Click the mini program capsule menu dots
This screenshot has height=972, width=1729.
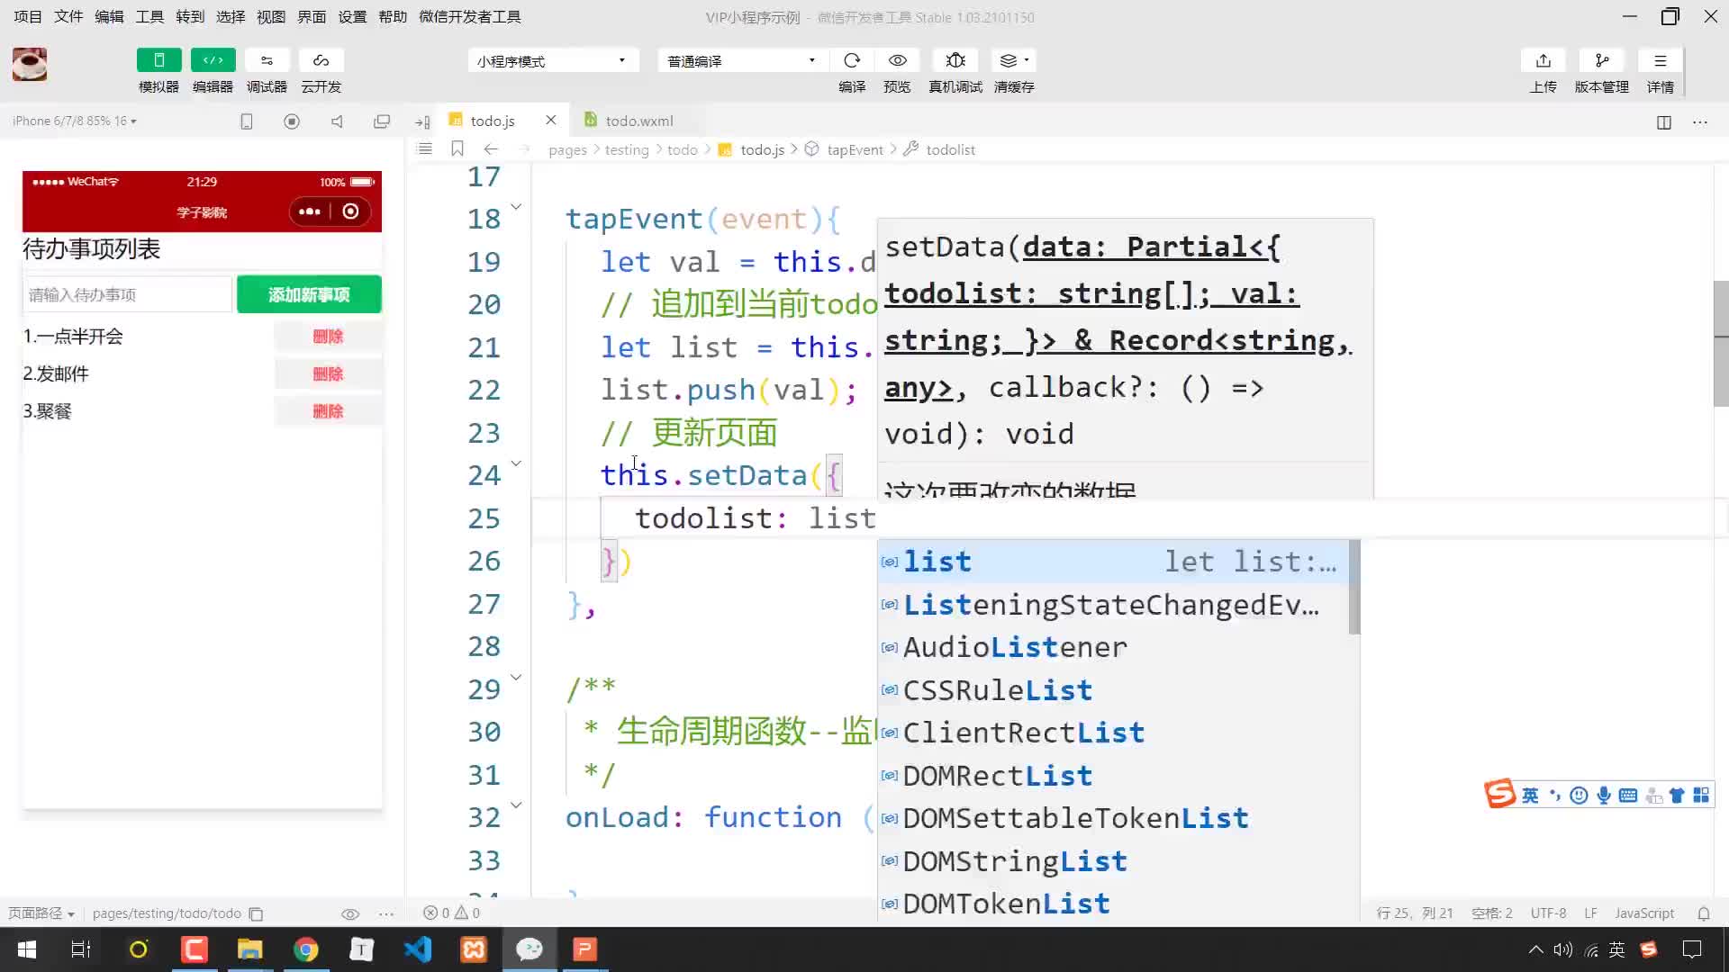tap(309, 211)
